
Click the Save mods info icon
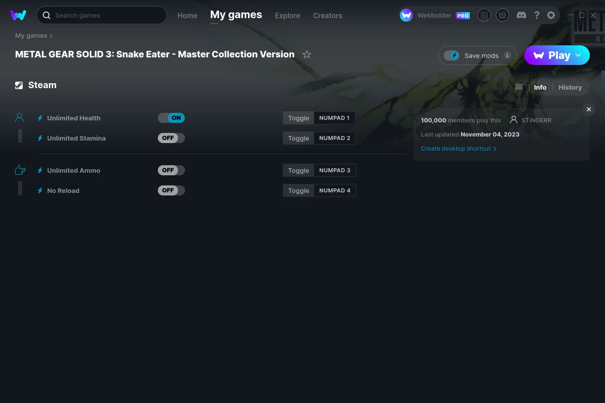coord(507,55)
